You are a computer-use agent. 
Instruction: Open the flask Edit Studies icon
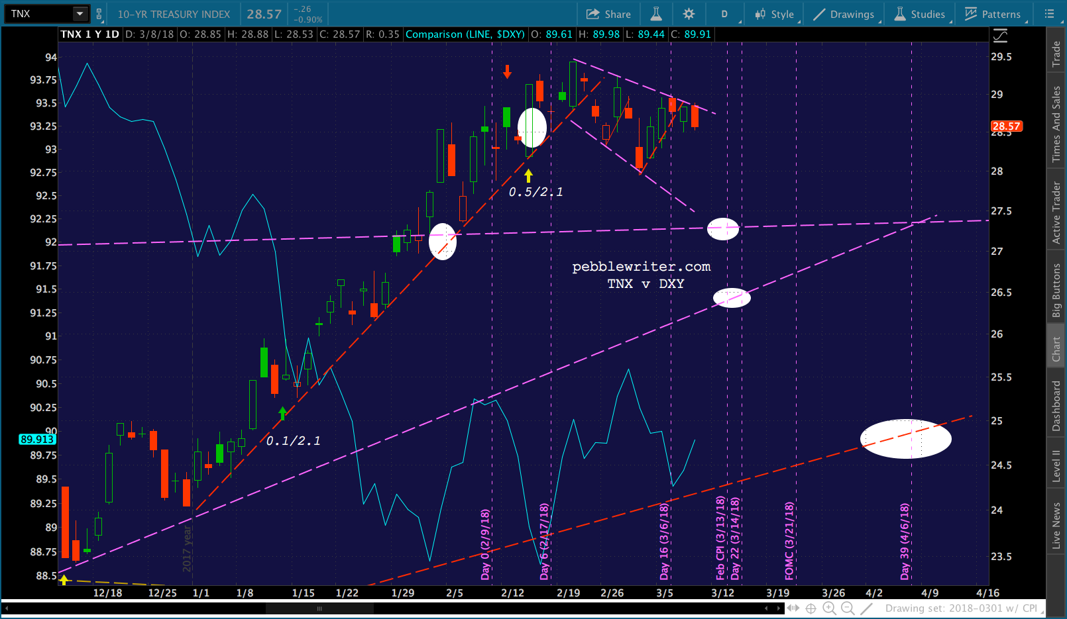tap(656, 14)
